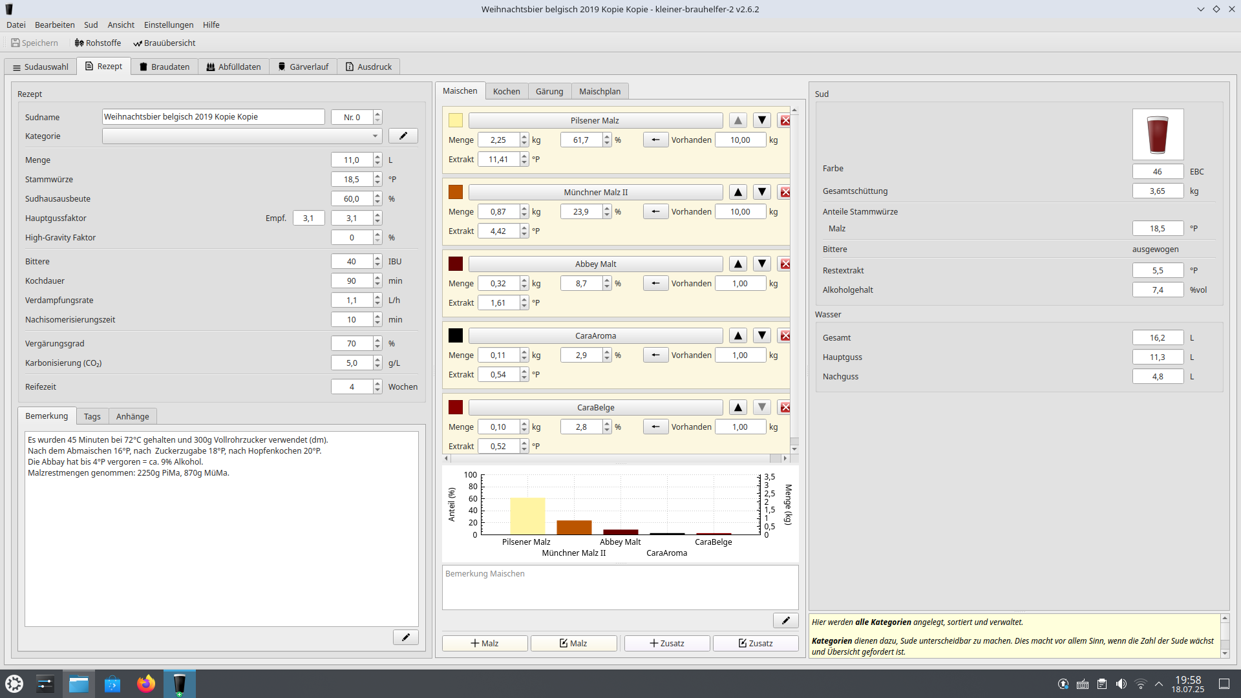Launch Firefox from the taskbar
Screen dimensions: 1241x698
[x=146, y=684]
